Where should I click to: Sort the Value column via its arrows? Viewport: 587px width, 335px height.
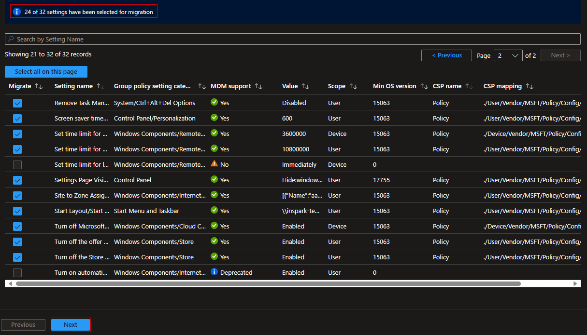click(305, 86)
